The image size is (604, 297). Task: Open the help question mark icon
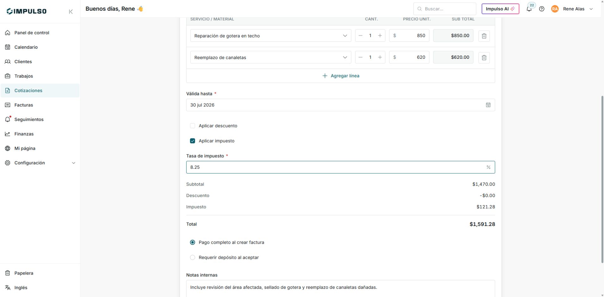click(542, 9)
